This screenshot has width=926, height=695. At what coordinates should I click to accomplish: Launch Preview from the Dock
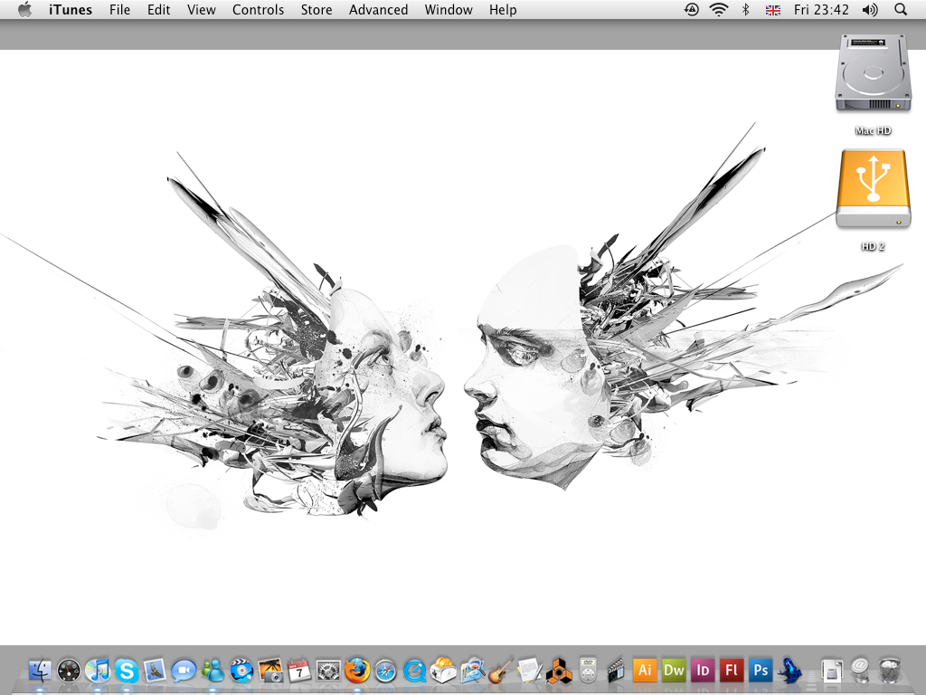[472, 671]
